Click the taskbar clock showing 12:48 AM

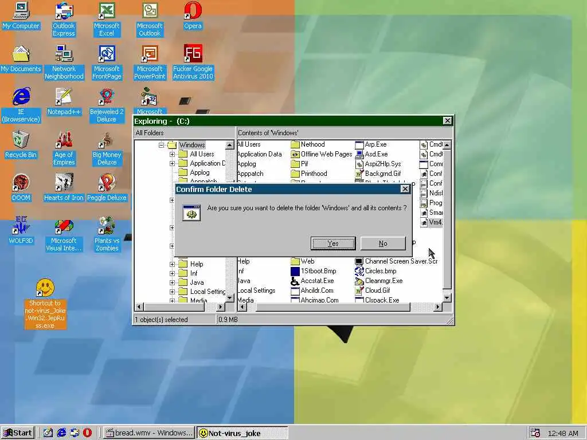pyautogui.click(x=563, y=433)
